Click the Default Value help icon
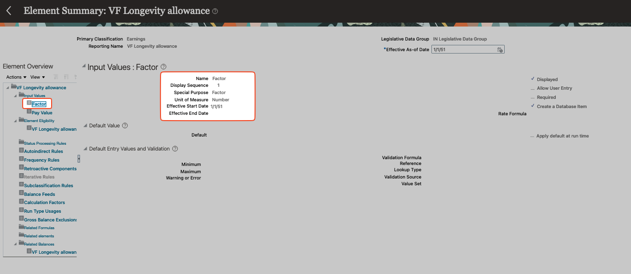Image resolution: width=631 pixels, height=274 pixels. click(125, 125)
